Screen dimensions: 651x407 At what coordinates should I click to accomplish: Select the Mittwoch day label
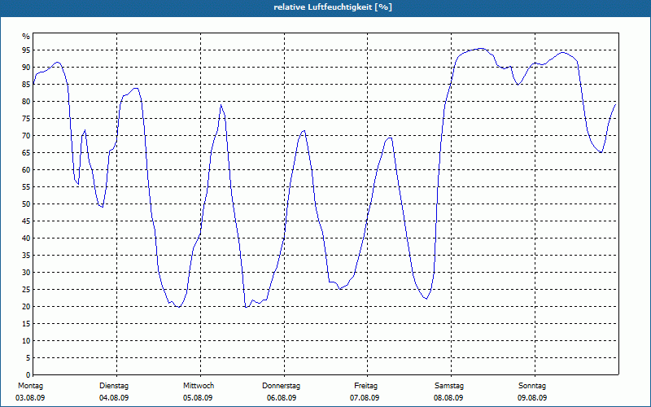(199, 386)
